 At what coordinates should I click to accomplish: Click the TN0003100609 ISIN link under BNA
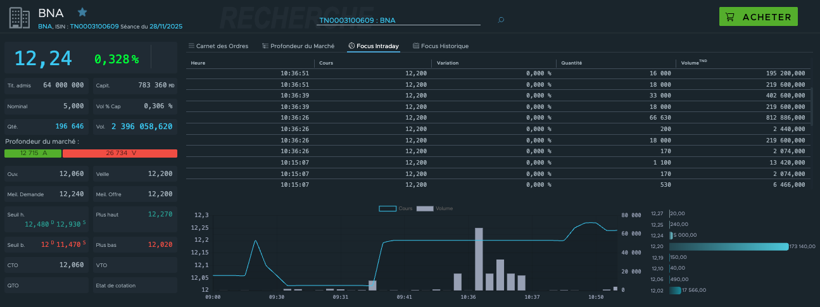[94, 27]
